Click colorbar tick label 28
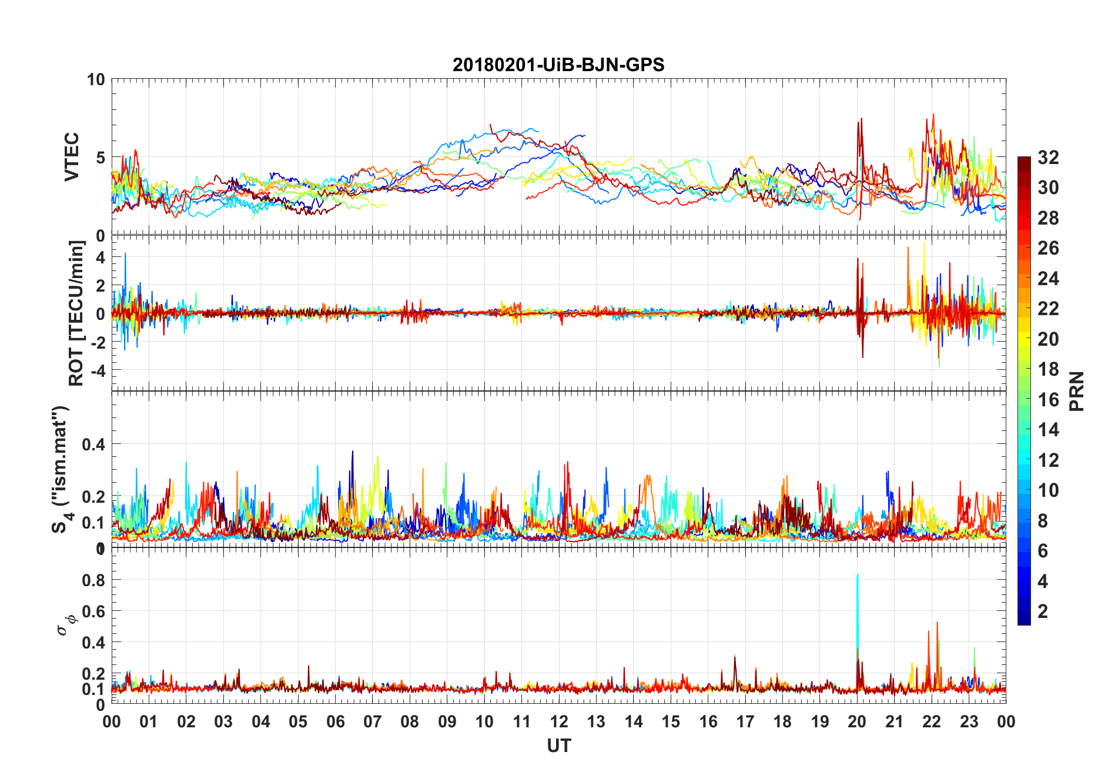The width and height of the screenshot is (1118, 782). click(1048, 218)
